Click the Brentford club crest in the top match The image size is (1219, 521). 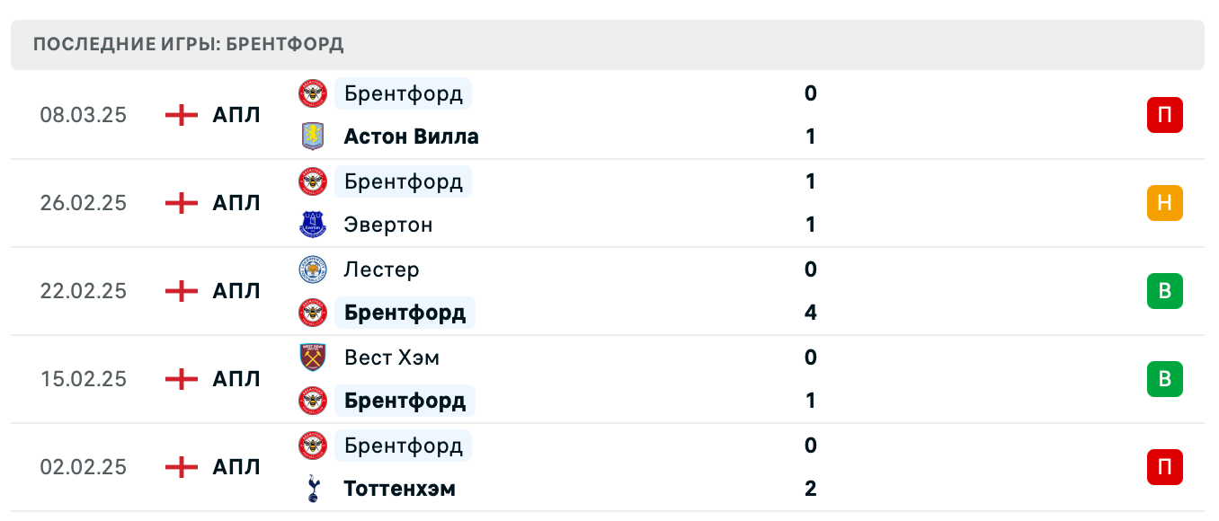tap(312, 93)
